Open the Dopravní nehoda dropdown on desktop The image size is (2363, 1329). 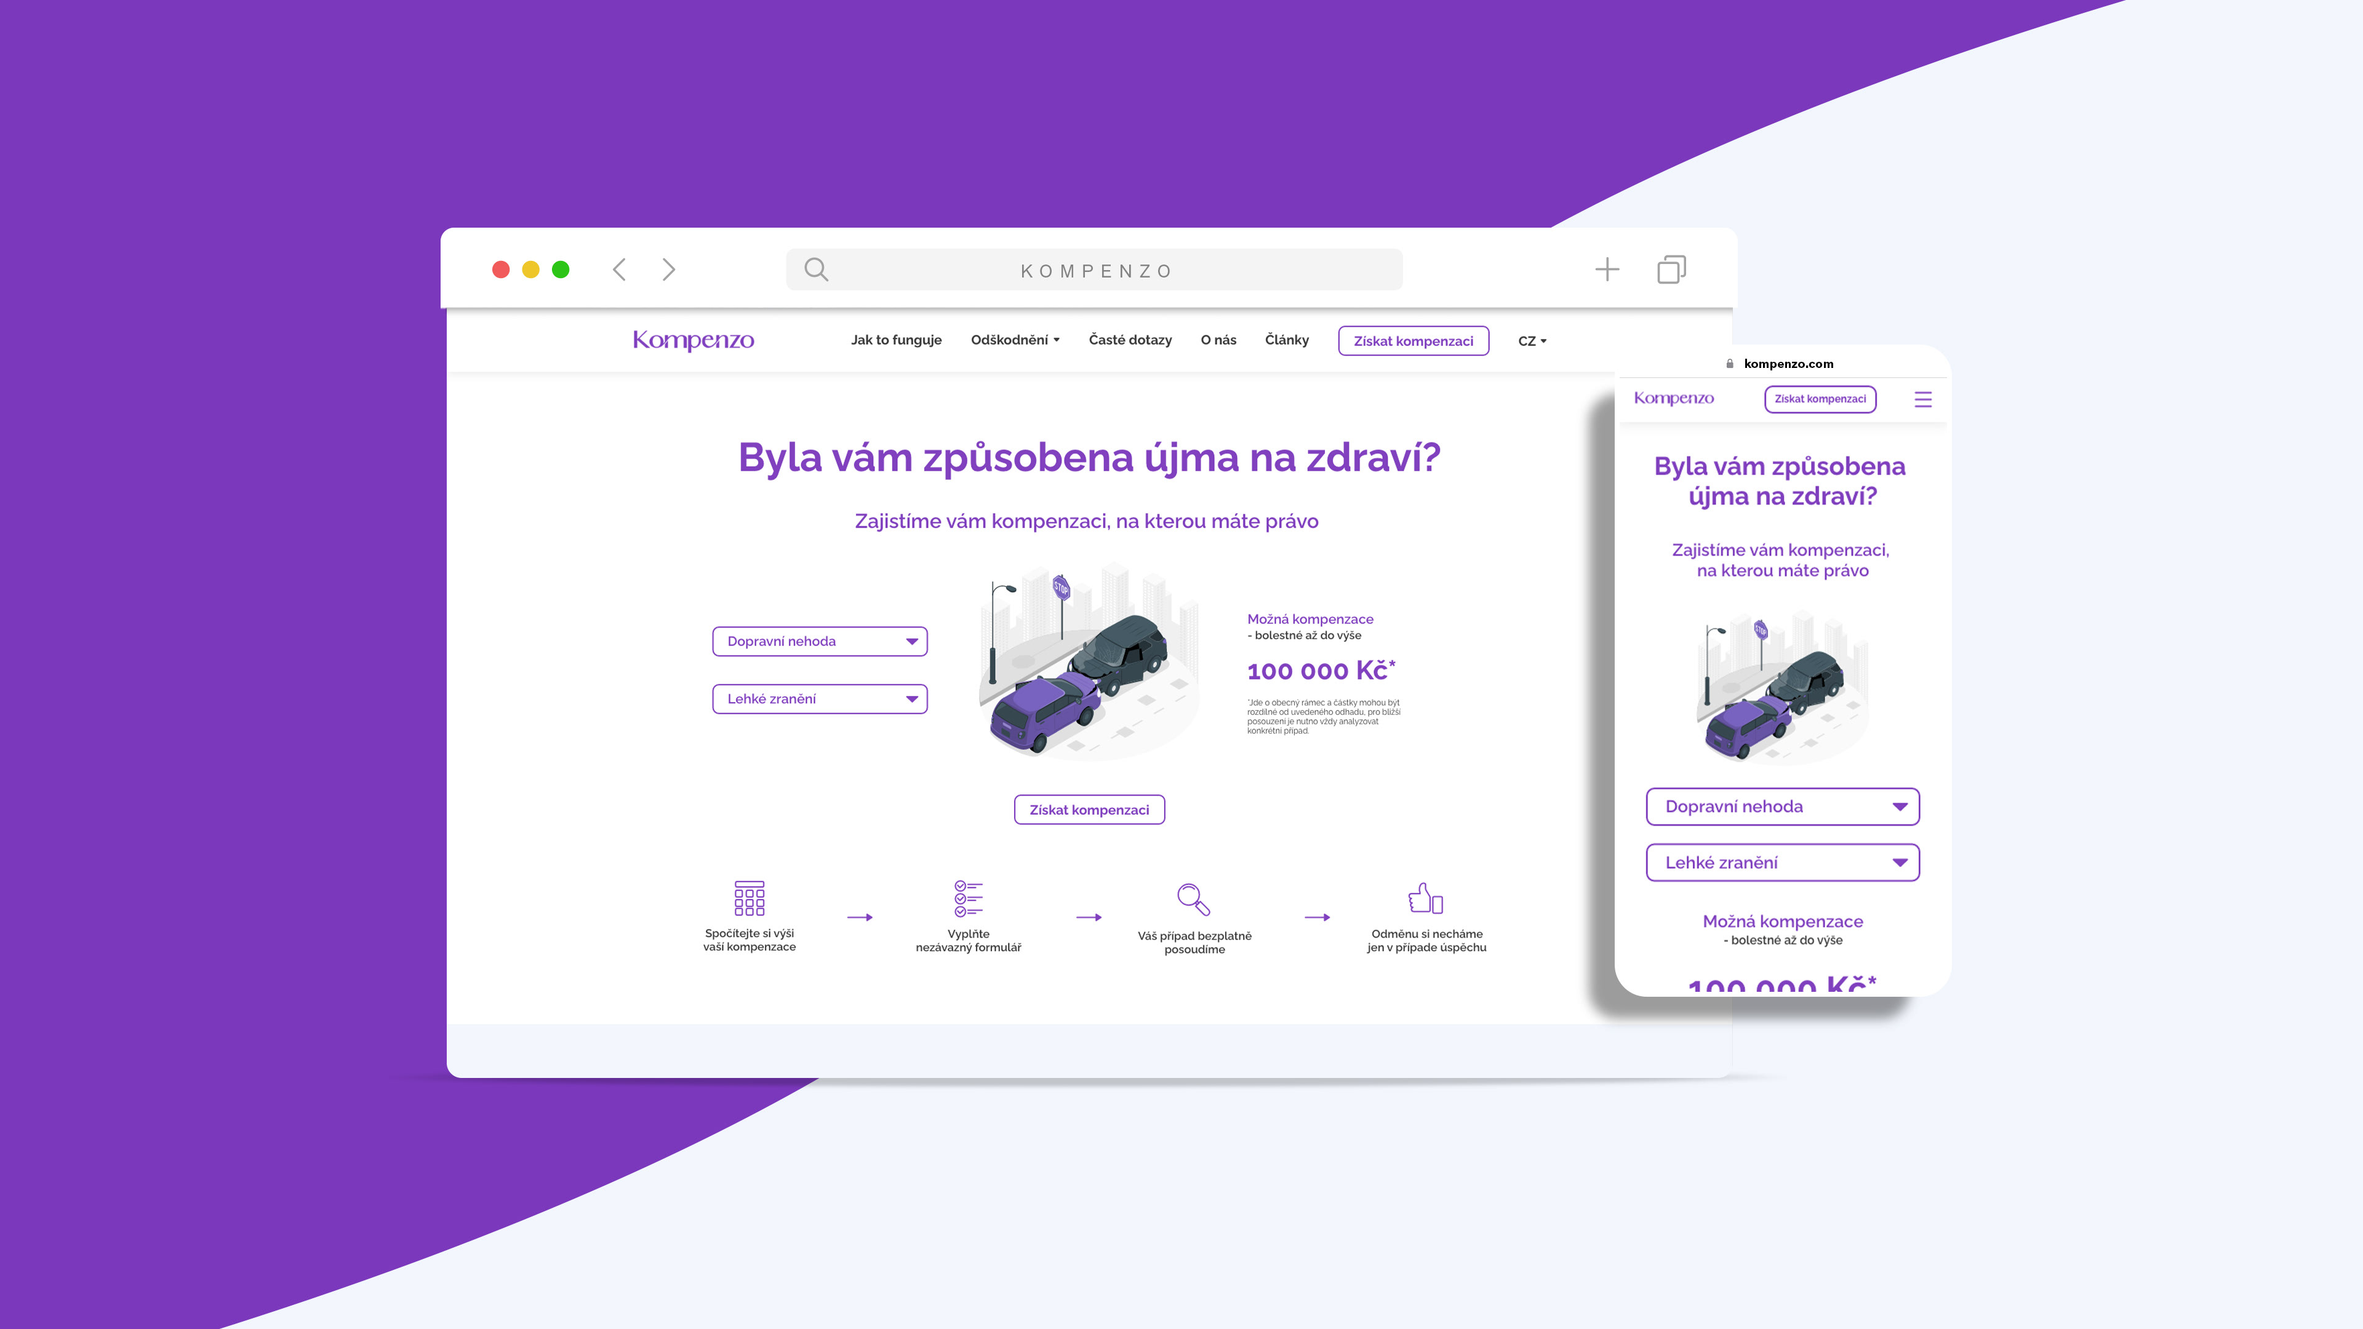819,641
